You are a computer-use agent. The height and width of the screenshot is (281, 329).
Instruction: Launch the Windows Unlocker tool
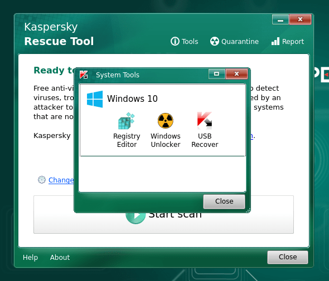pyautogui.click(x=166, y=130)
